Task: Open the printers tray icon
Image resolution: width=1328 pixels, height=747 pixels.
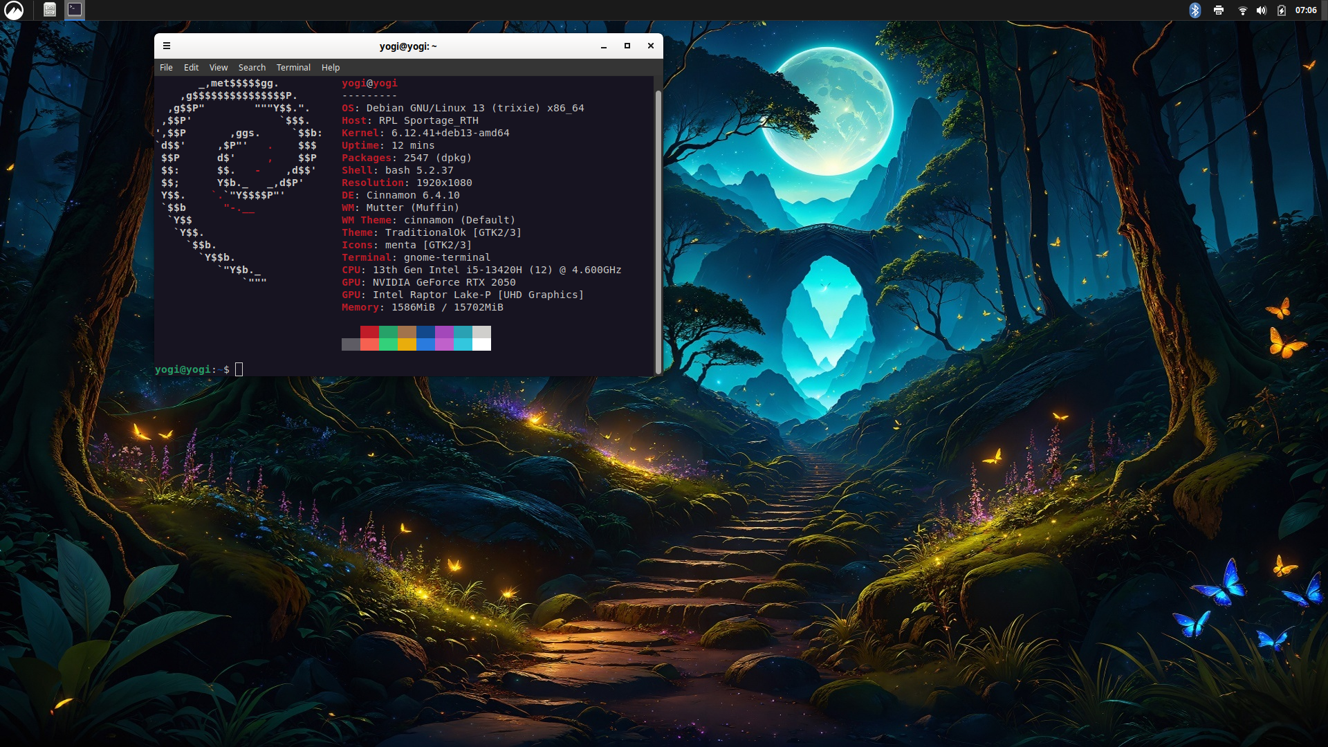Action: (x=1219, y=10)
